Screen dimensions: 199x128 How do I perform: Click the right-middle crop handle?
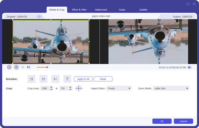[89, 41]
